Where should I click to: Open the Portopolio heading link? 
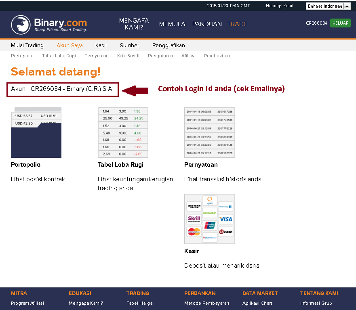[x=25, y=165]
